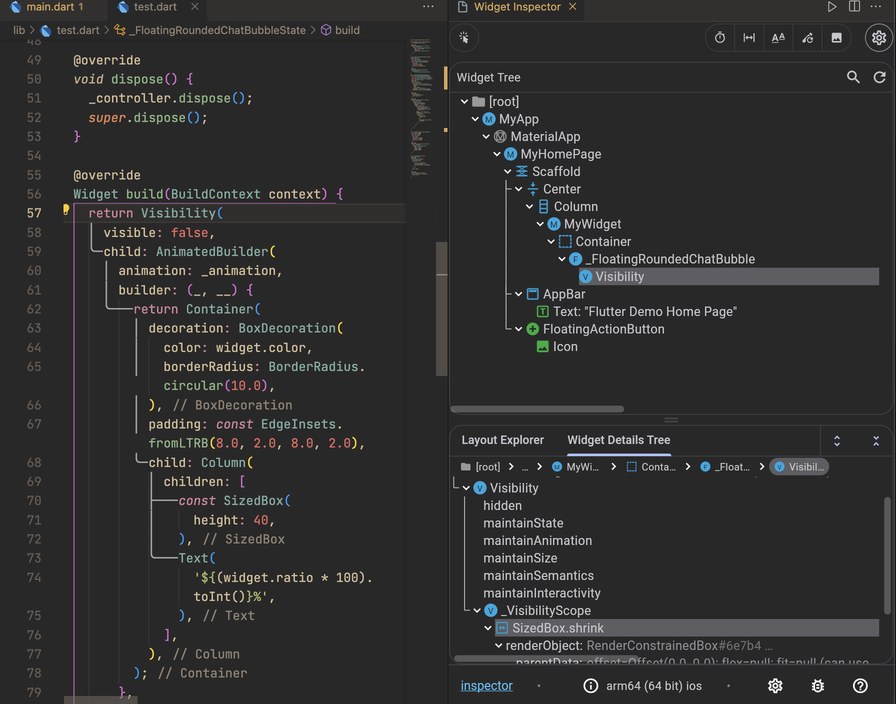
Task: Click the details tree vertical scrollbar
Action: [x=887, y=555]
